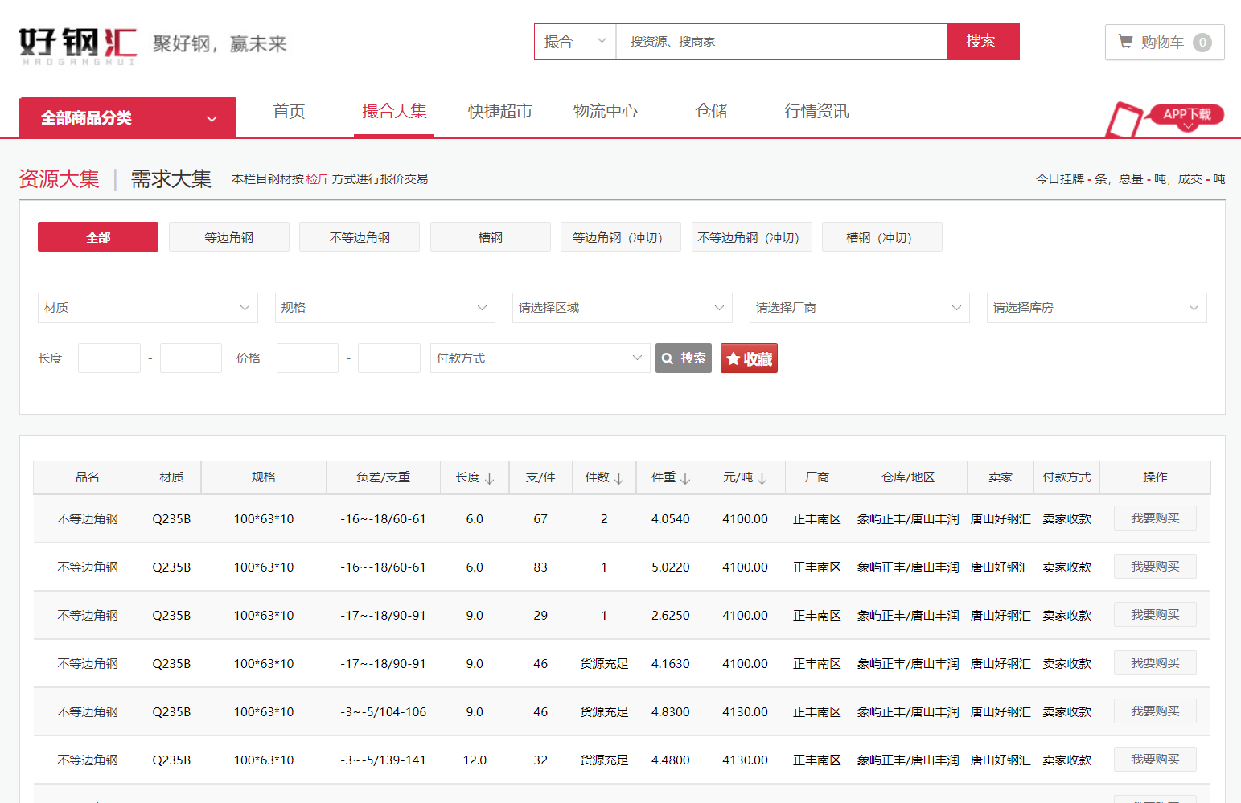This screenshot has height=803, width=1241.
Task: Open the 材质 dropdown
Action: [x=147, y=308]
